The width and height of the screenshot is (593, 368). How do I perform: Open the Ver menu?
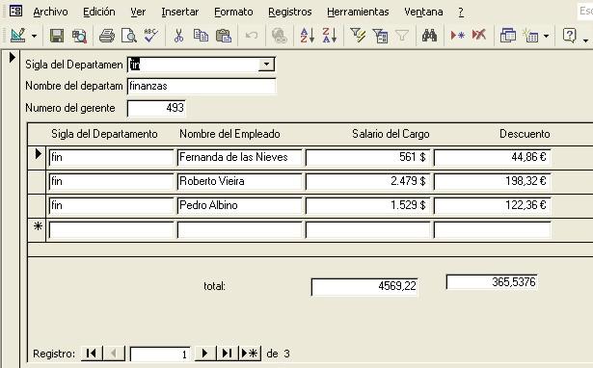point(138,12)
